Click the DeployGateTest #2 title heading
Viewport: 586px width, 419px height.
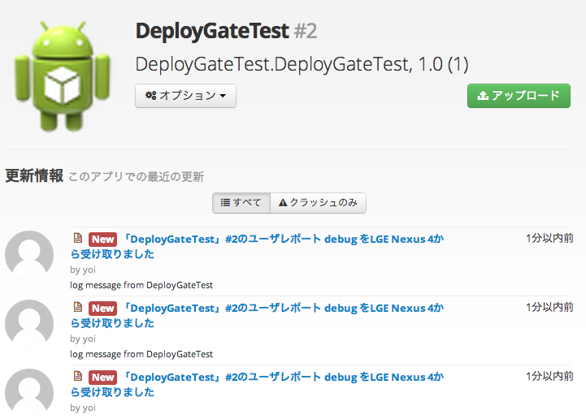(x=226, y=31)
